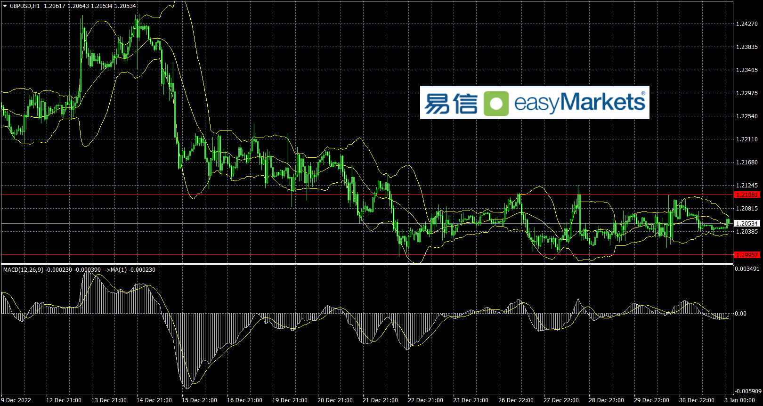
Task: Click the 21 Dec 21:00 time label
Action: tap(380, 400)
